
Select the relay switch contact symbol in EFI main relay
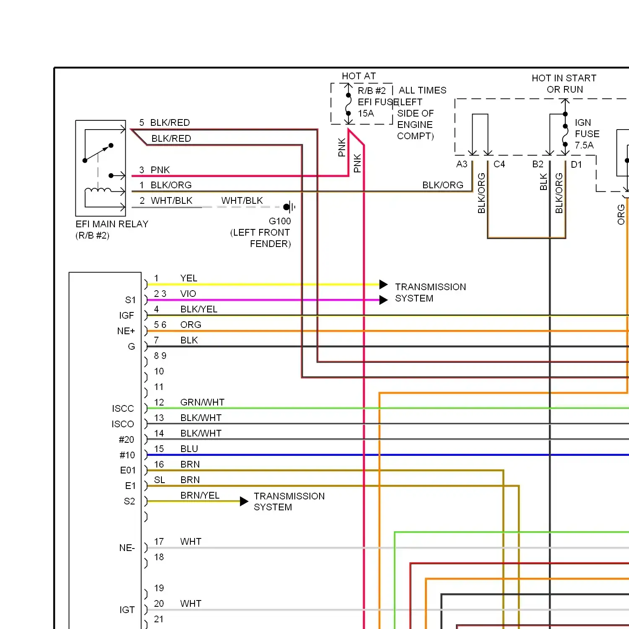[98, 153]
